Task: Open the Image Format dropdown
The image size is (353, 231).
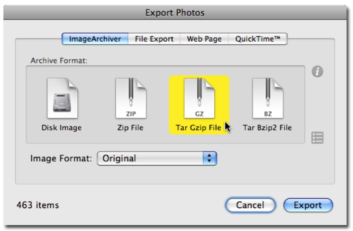Action: coord(157,159)
